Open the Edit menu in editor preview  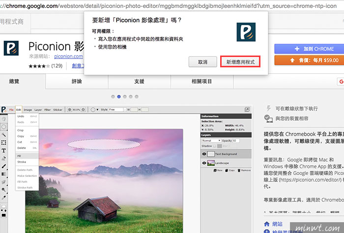19,110
